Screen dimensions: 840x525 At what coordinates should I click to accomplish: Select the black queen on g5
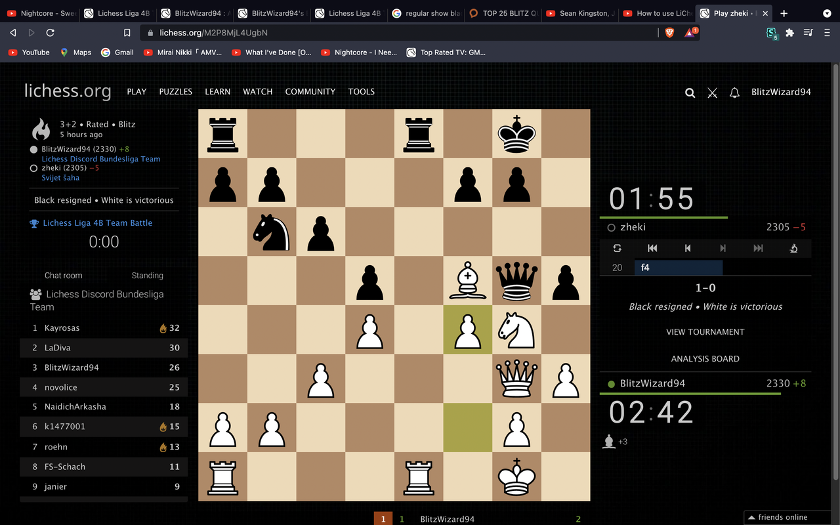tap(516, 281)
